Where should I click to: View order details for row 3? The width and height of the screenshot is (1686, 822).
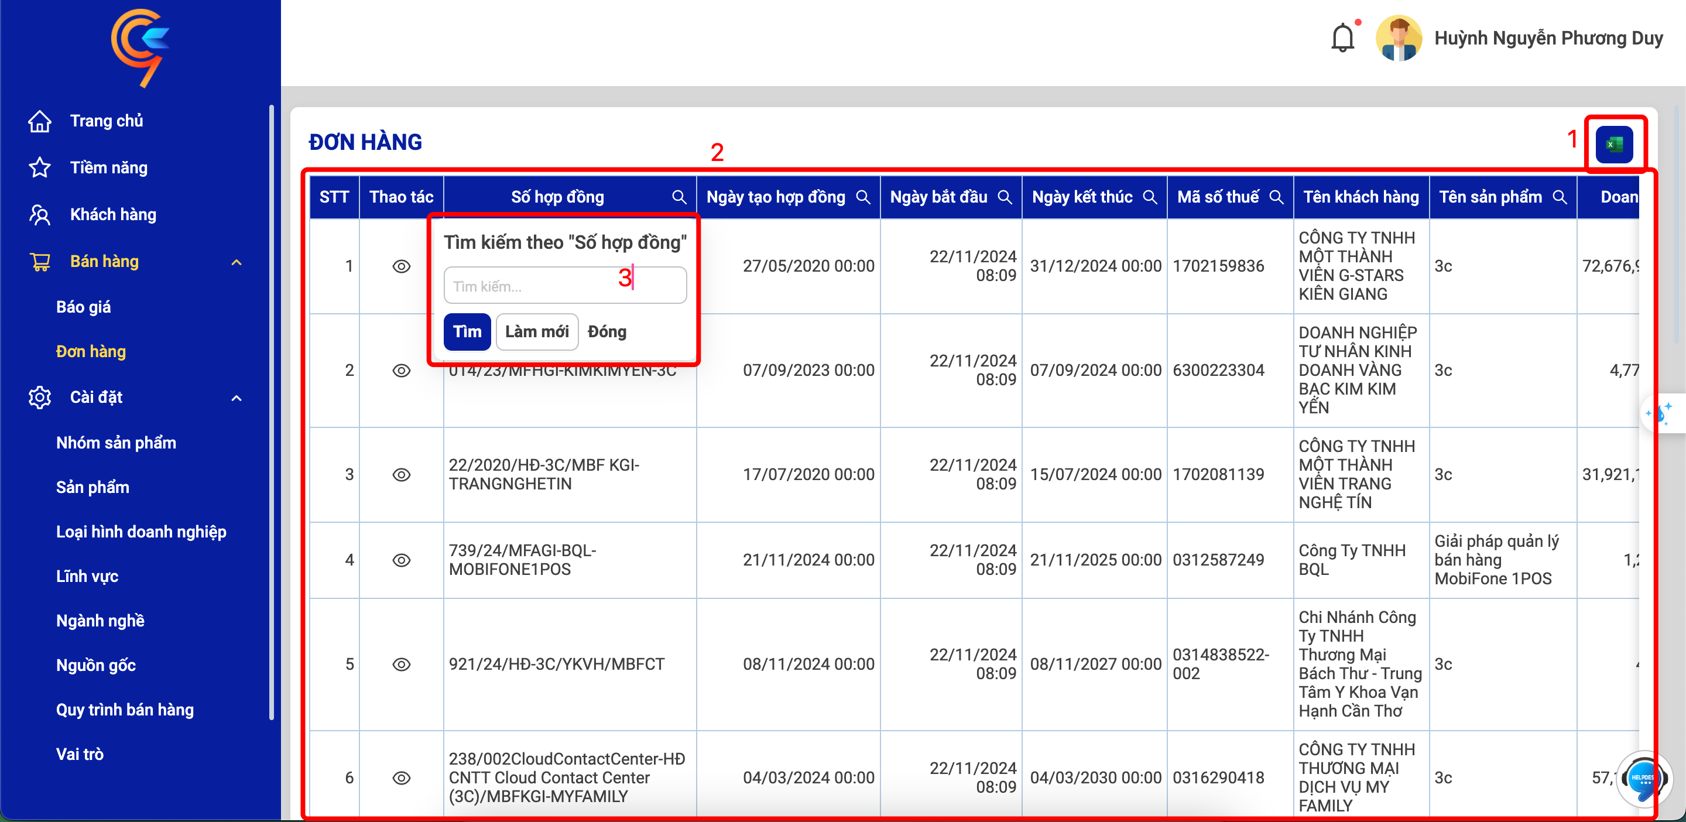[401, 474]
